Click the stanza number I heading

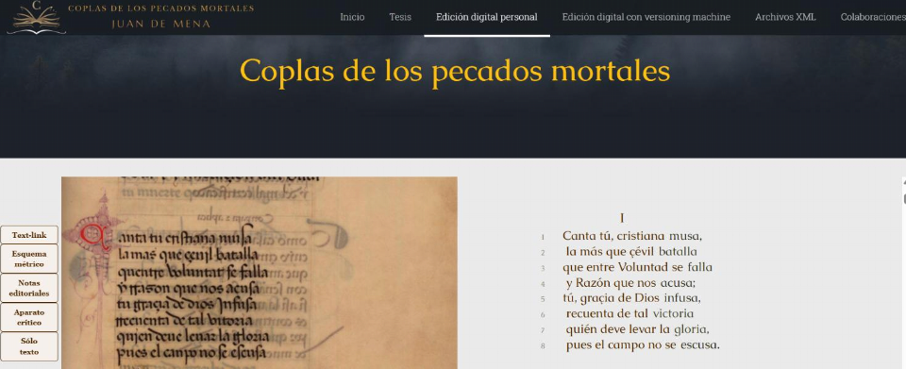pos(622,218)
